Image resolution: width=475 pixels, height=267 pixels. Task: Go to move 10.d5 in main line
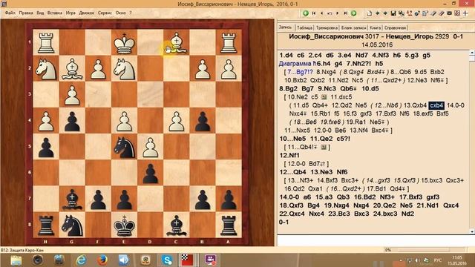(370, 89)
